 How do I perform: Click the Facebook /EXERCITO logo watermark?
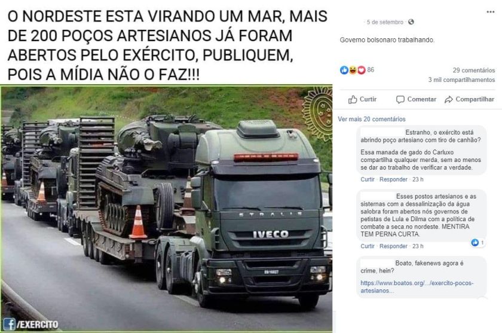pyautogui.click(x=30, y=324)
